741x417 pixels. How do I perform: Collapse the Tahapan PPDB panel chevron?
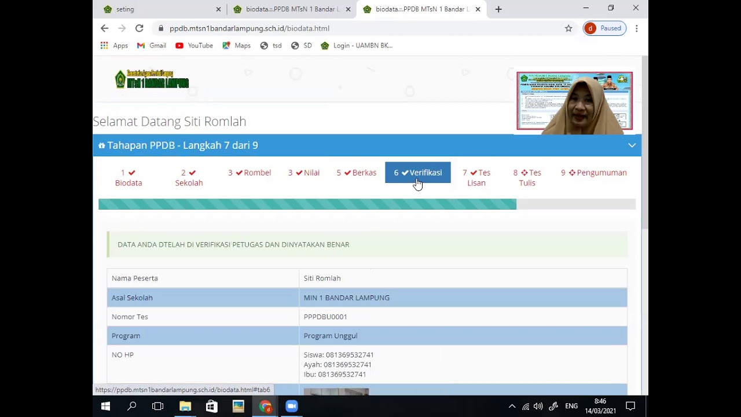pyautogui.click(x=632, y=145)
